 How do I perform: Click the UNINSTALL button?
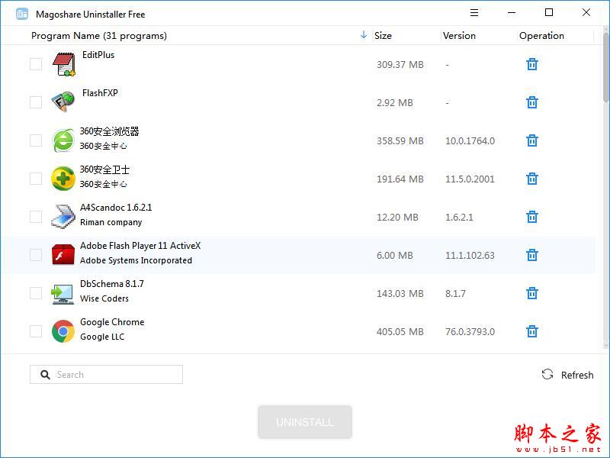coord(304,422)
